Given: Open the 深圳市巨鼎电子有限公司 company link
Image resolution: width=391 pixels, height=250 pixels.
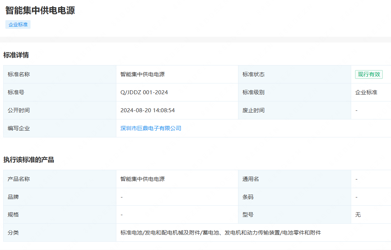Looking at the screenshot, I should [x=150, y=128].
